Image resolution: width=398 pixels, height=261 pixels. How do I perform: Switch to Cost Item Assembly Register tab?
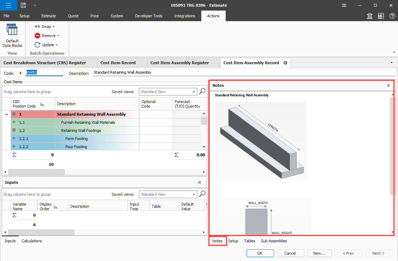[179, 63]
